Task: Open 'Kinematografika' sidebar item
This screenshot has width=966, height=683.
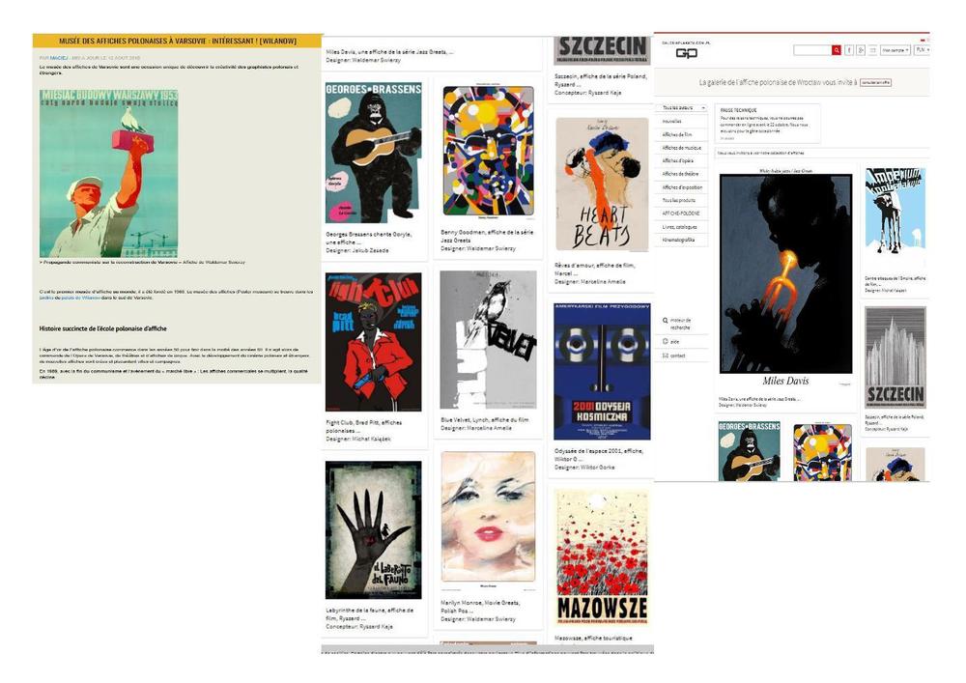Action: point(678,240)
